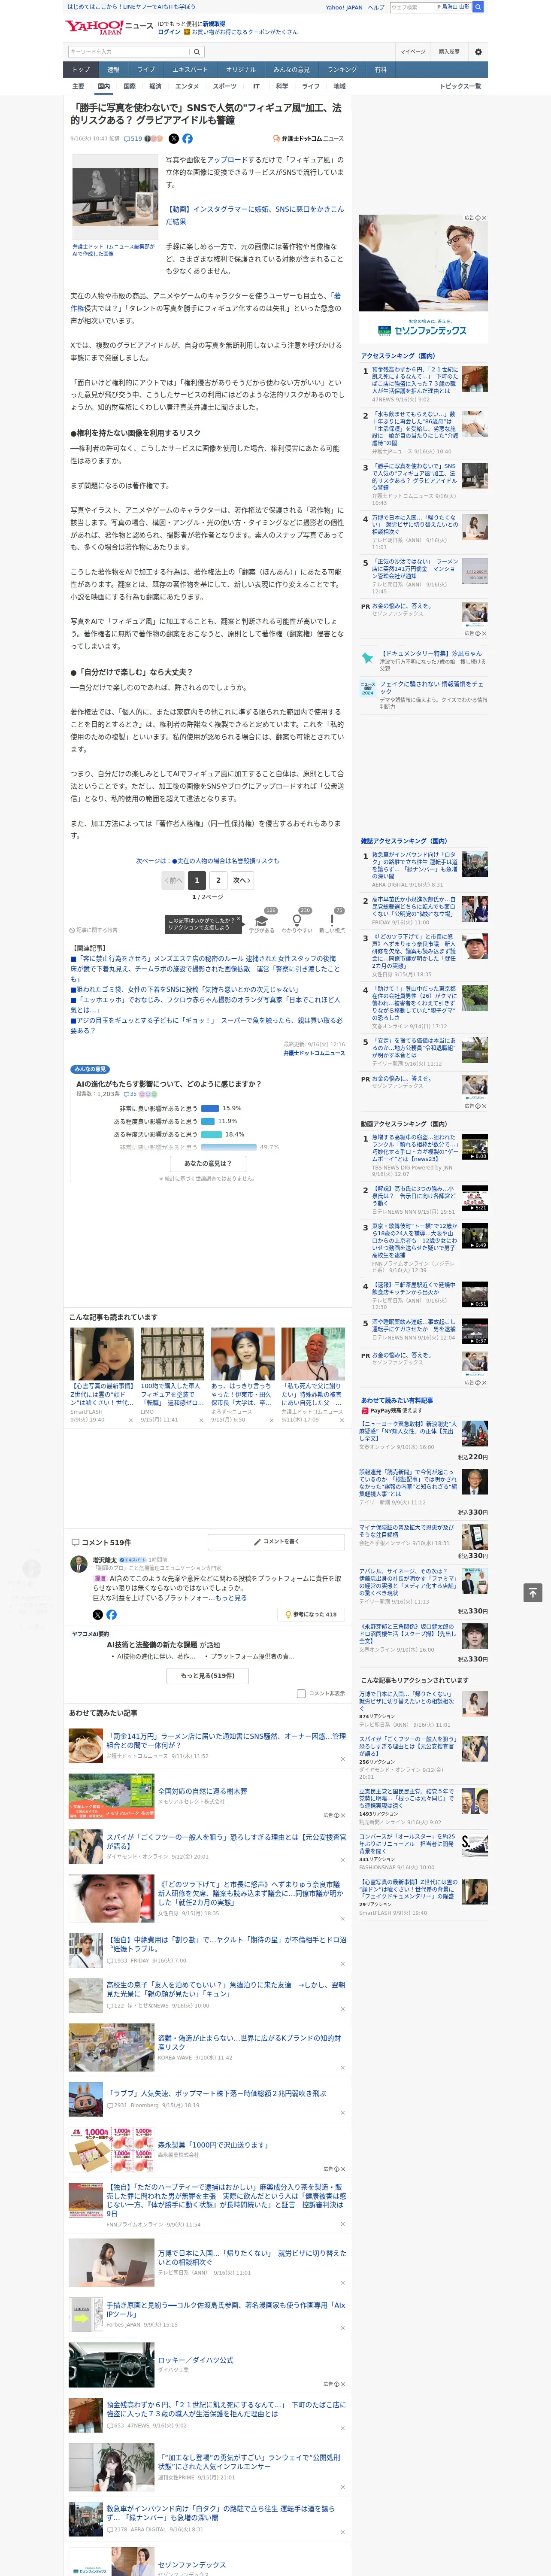
Task: Click the ログイン link
Action: [x=169, y=32]
